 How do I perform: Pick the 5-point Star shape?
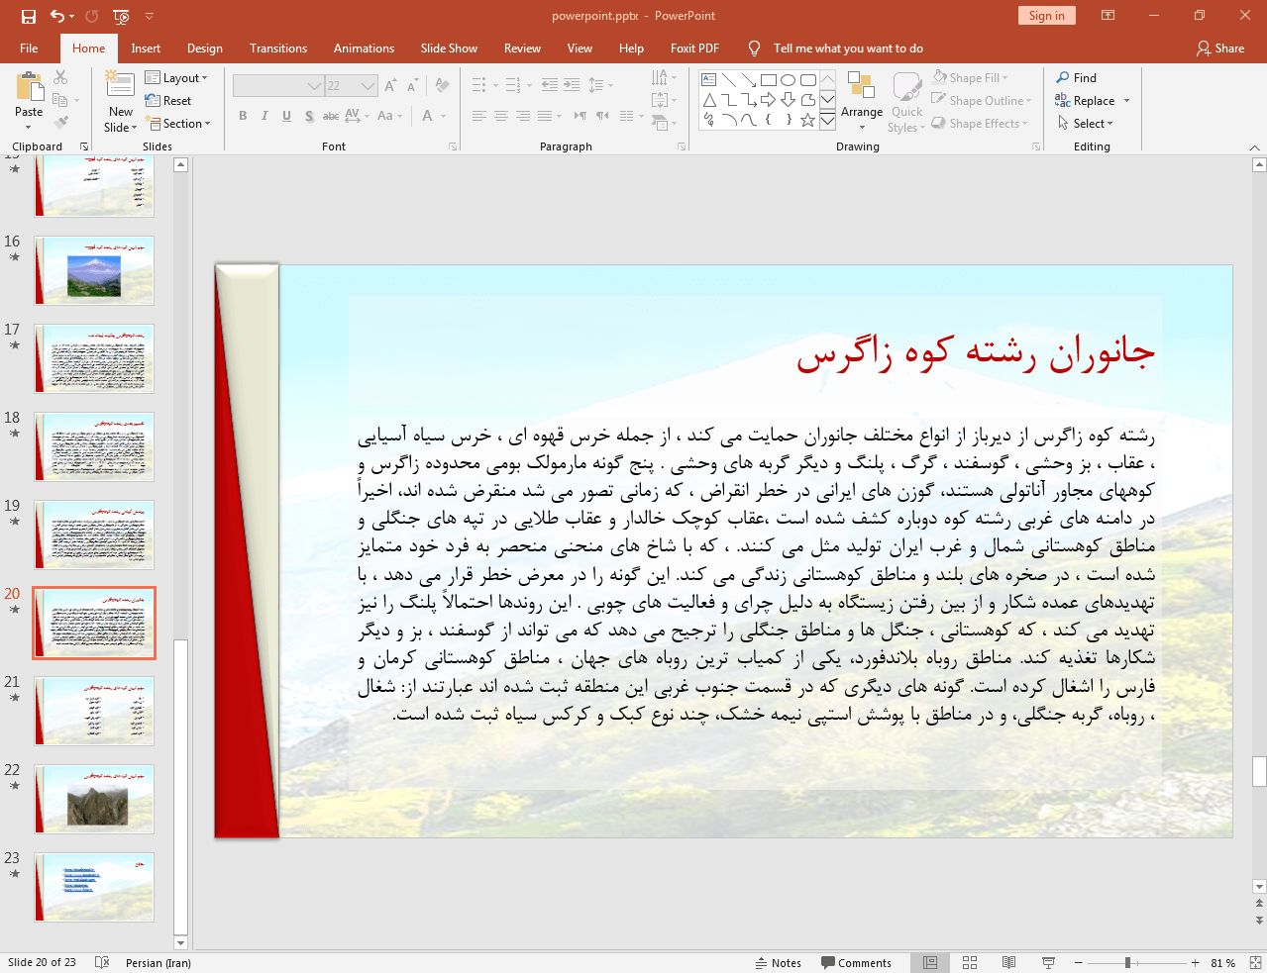(808, 120)
